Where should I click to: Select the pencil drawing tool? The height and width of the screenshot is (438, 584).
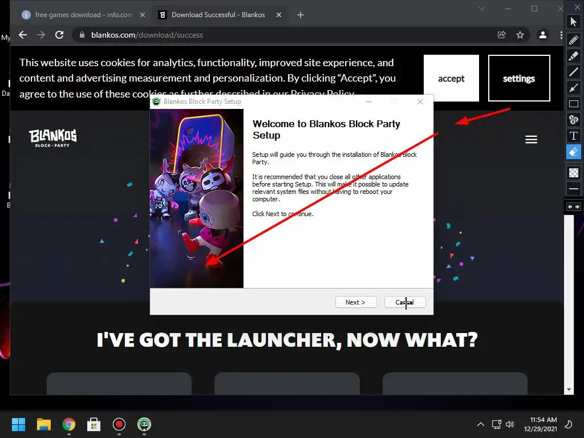tap(574, 39)
